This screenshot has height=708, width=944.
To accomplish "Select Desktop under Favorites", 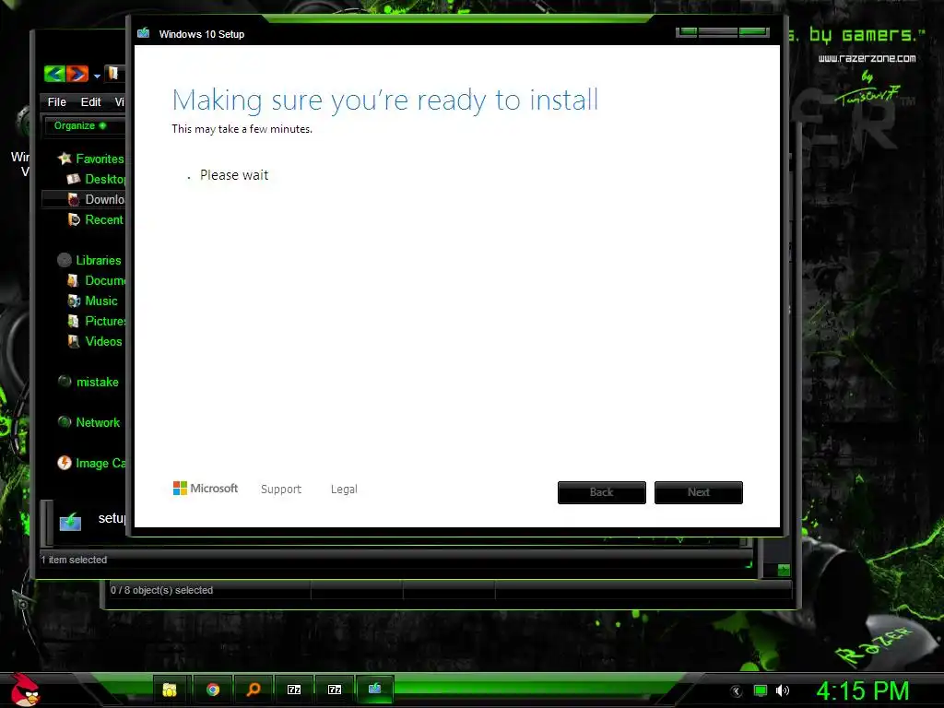I will (x=105, y=179).
